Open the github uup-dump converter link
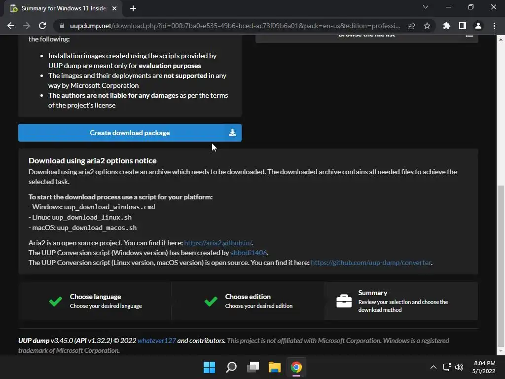 371,263
